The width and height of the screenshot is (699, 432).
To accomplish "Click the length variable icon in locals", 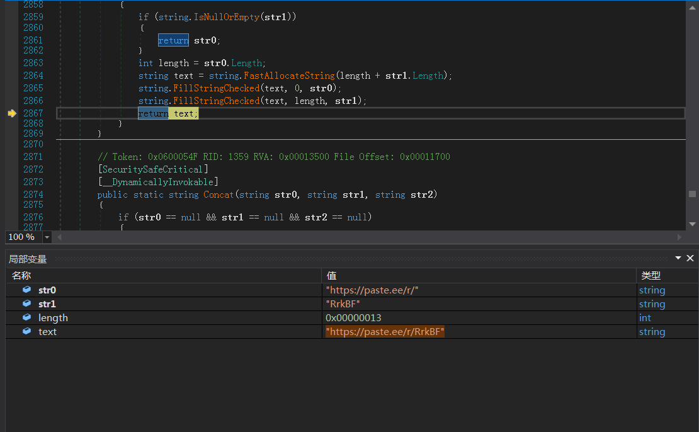I will 26,318.
